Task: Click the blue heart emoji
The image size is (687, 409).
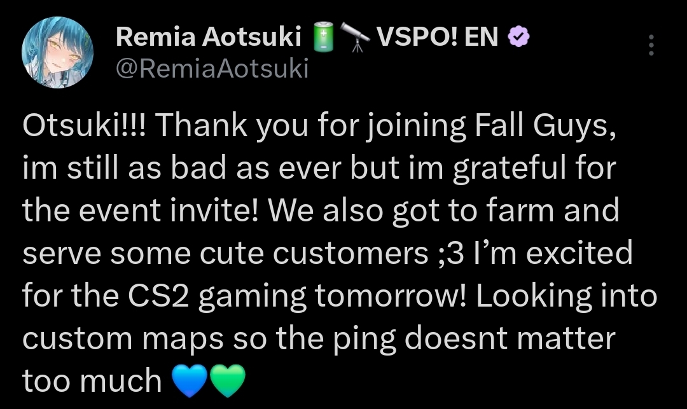Action: pyautogui.click(x=190, y=382)
